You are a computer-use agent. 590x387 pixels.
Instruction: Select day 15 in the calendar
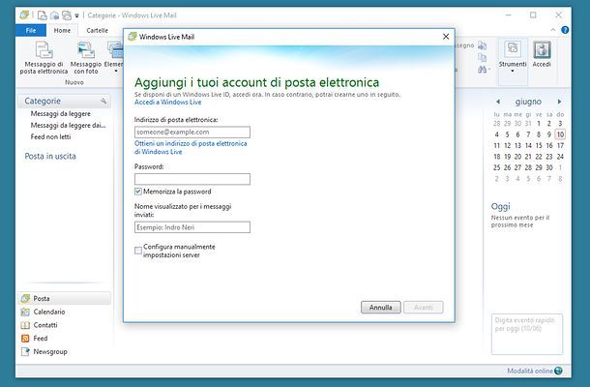coord(539,146)
